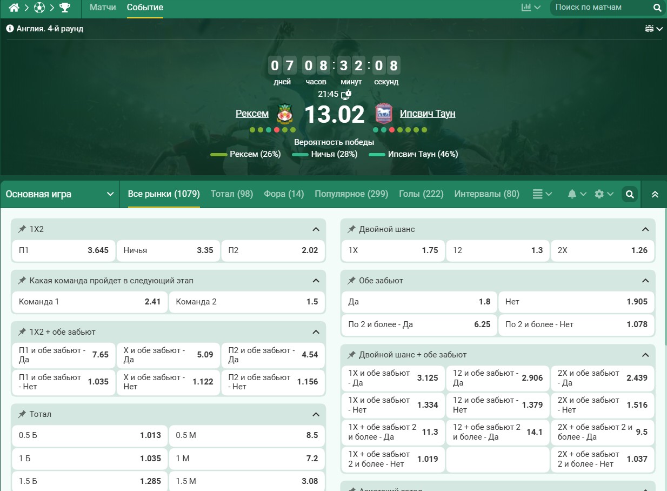Open the Ипсвич Таун team link
The image size is (667, 491).
[x=427, y=114]
